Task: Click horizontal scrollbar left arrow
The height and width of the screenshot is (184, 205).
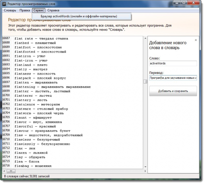Action: (x=4, y=171)
